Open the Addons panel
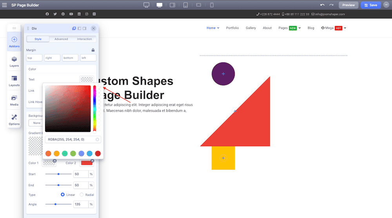The image size is (392, 218). pyautogui.click(x=14, y=42)
